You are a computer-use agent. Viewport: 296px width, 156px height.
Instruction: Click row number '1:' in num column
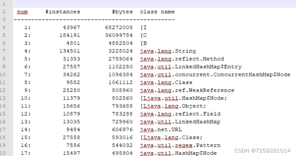coord(27,28)
